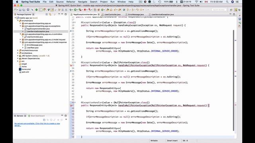Switch to the UserServiceException.java editor tab
Image resolution: width=255 pixels, height=143 pixels.
pos(162,14)
